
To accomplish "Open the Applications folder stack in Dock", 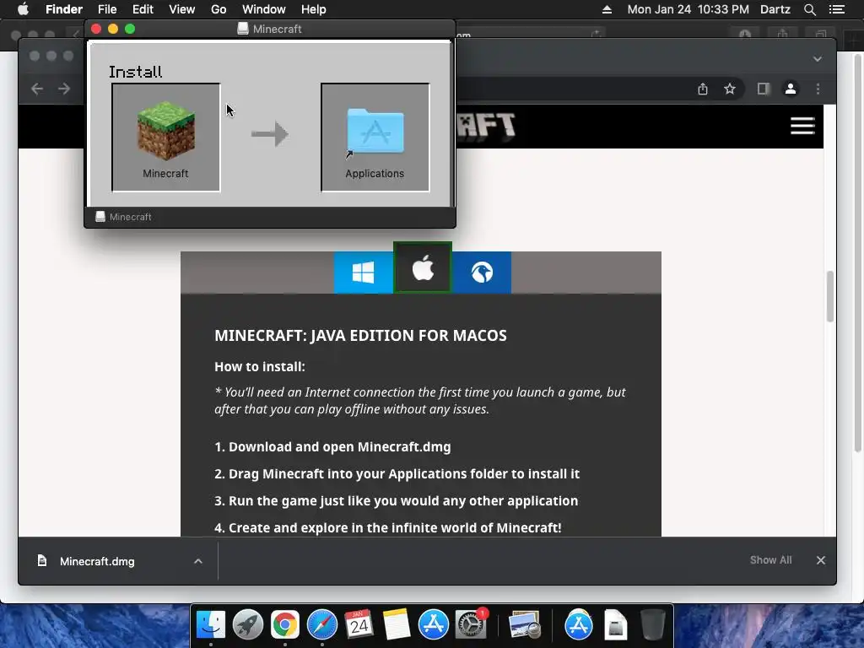I will pyautogui.click(x=578, y=624).
